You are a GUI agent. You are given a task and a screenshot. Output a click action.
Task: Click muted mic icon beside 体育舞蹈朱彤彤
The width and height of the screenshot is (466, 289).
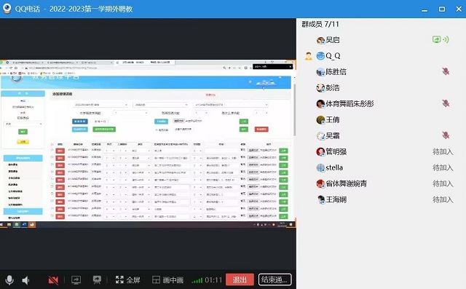click(446, 103)
